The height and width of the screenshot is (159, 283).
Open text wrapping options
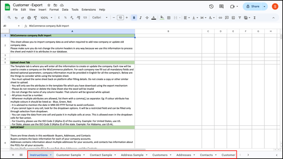point(203,18)
